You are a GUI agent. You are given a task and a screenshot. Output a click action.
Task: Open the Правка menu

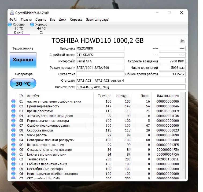click(26, 20)
